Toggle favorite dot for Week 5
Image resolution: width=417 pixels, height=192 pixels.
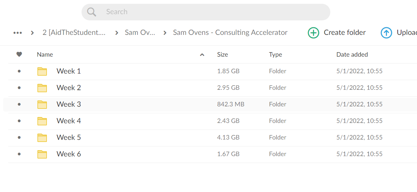[x=19, y=137]
